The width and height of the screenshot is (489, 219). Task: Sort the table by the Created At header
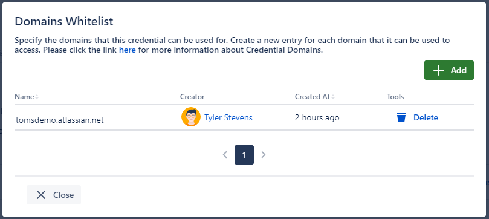pos(312,97)
